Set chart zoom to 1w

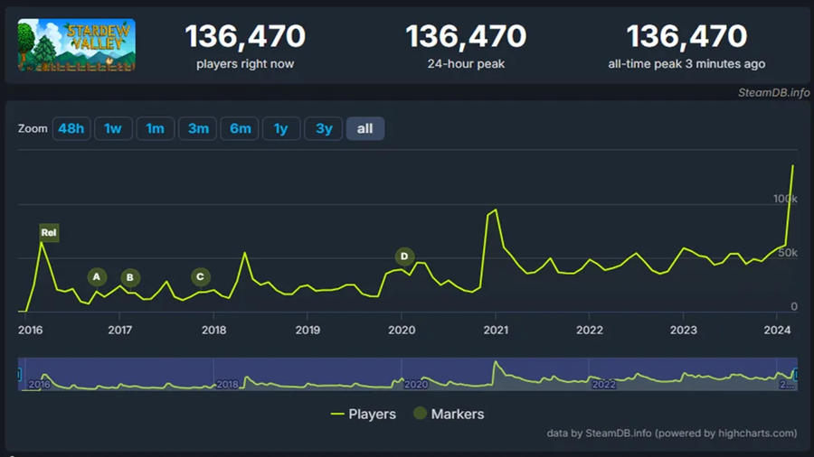click(113, 128)
